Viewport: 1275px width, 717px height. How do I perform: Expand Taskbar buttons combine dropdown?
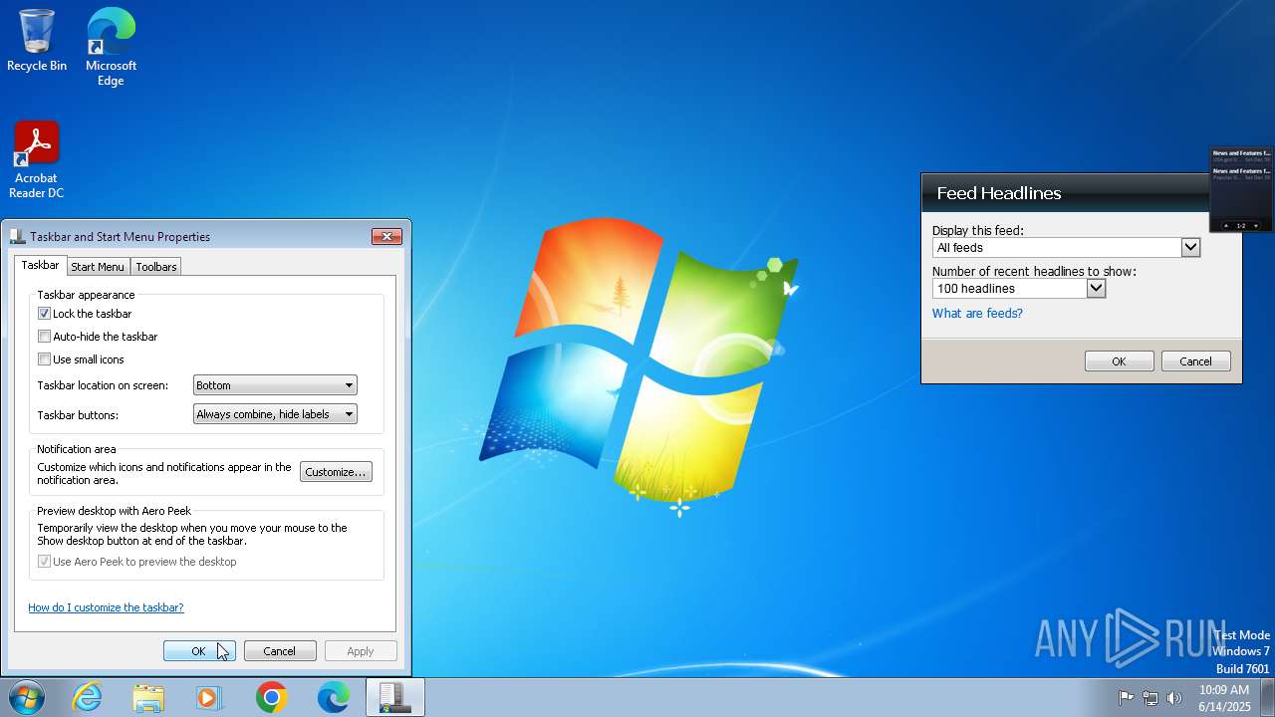(275, 414)
